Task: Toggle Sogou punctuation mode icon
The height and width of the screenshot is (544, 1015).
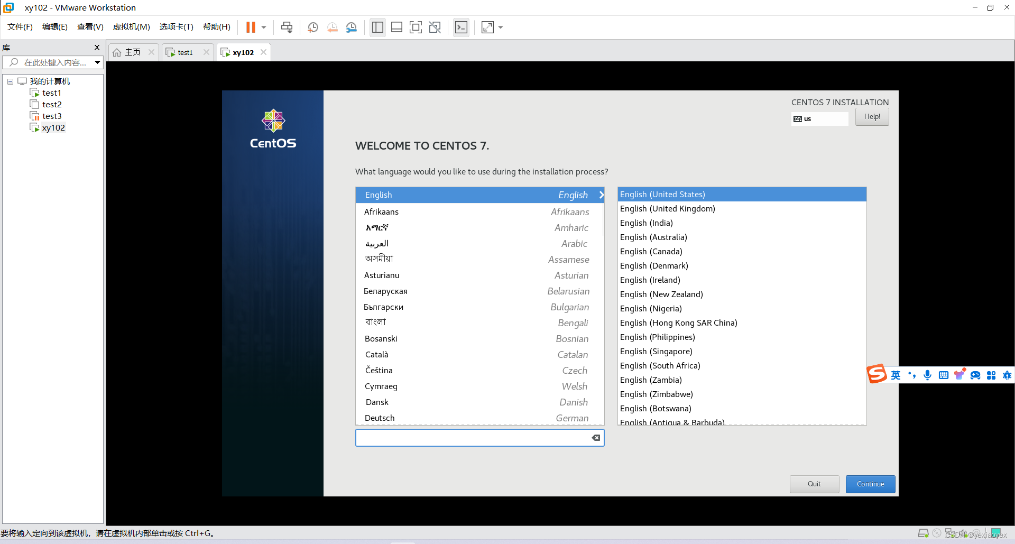Action: coord(912,375)
